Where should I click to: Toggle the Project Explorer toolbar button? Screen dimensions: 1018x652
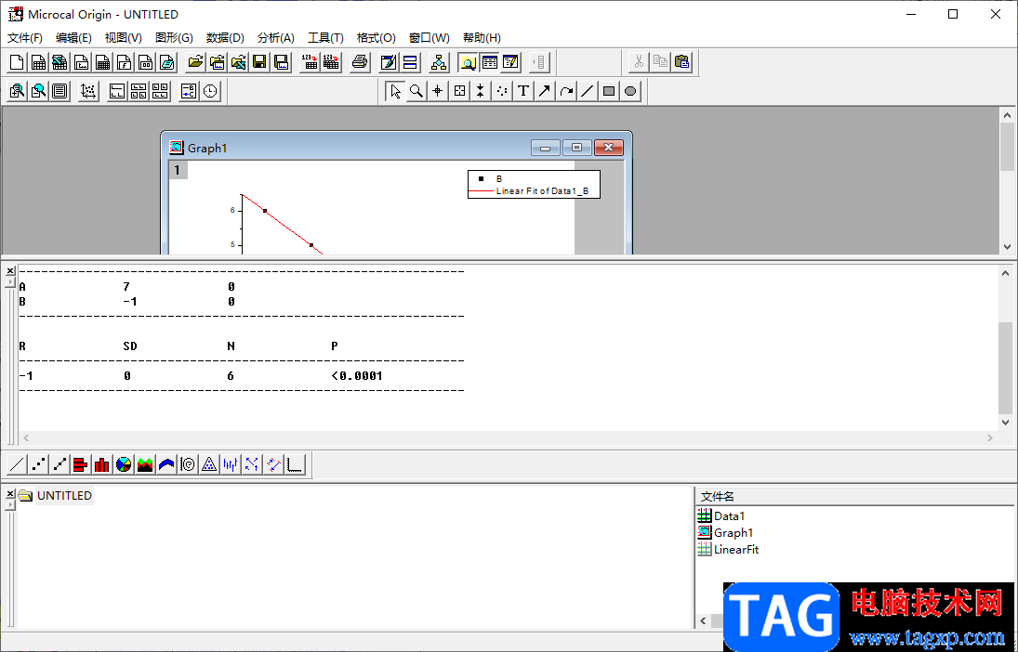pyautogui.click(x=468, y=62)
